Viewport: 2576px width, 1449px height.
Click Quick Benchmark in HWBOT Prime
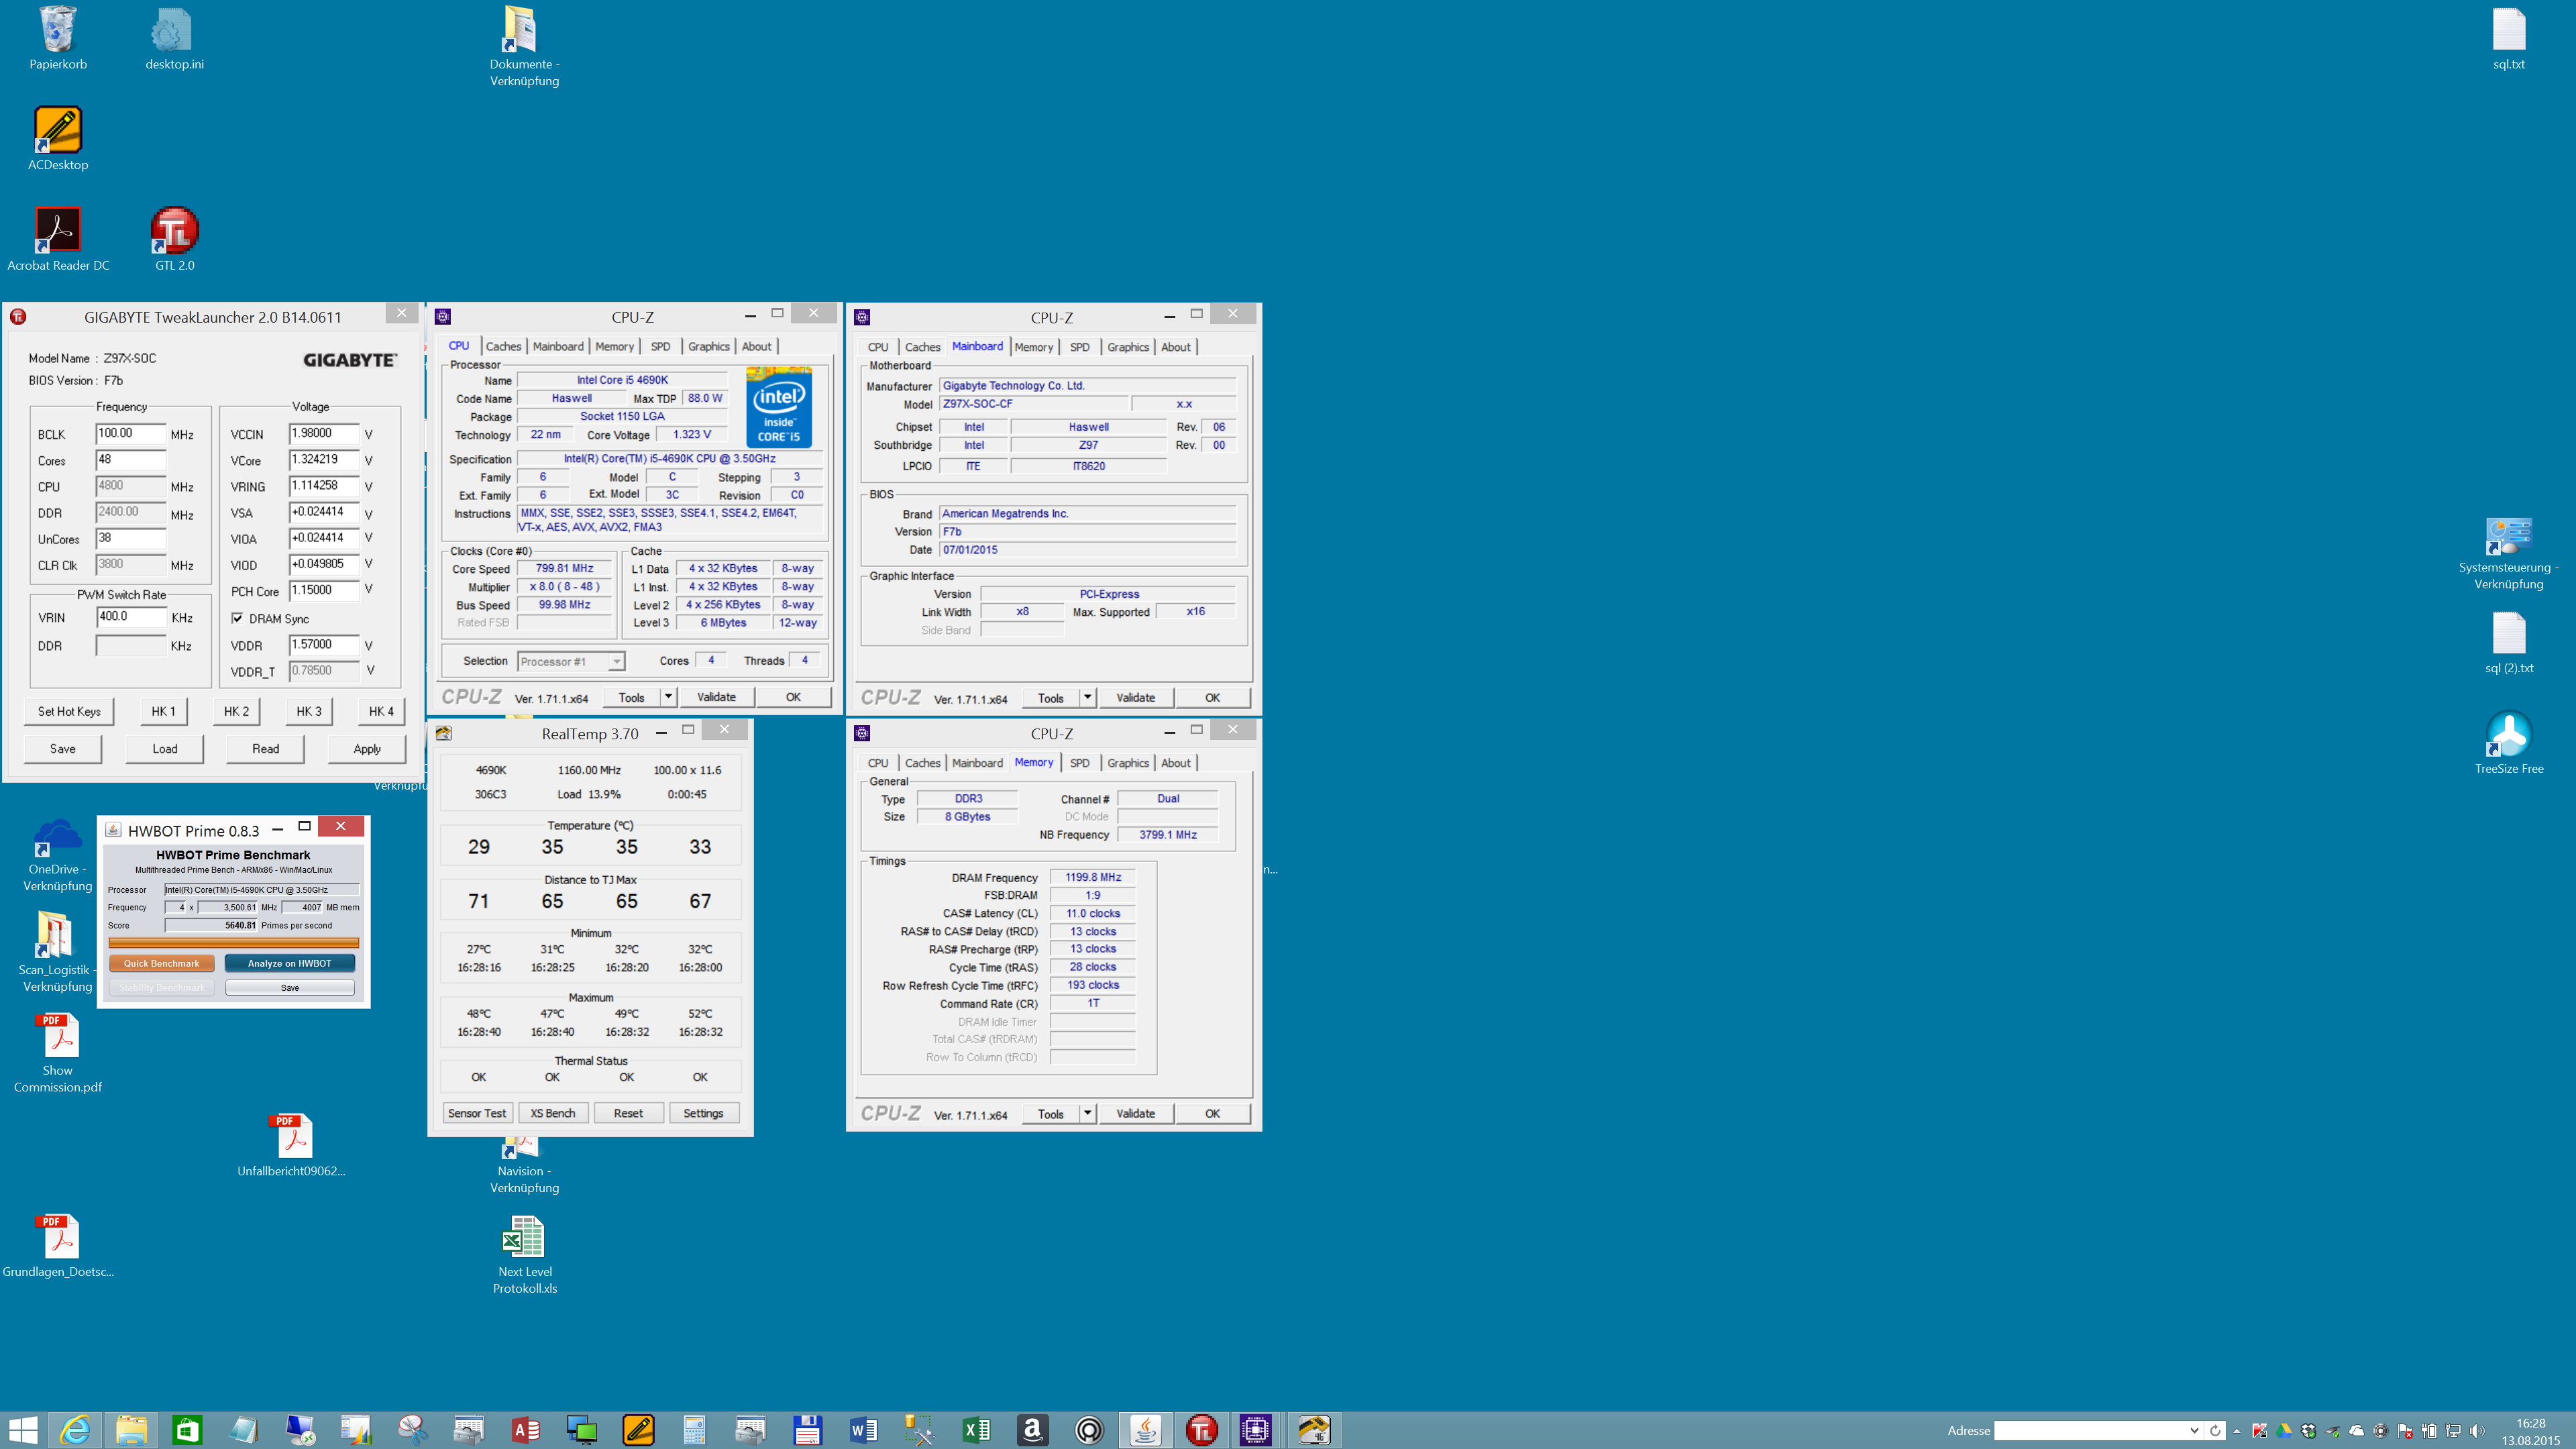point(161,963)
